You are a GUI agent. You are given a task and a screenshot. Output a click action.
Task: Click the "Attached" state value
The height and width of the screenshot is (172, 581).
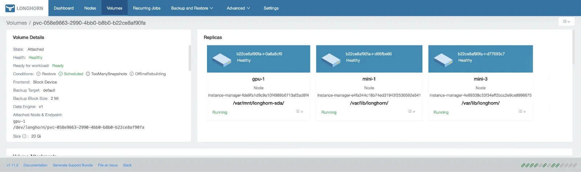36,49
